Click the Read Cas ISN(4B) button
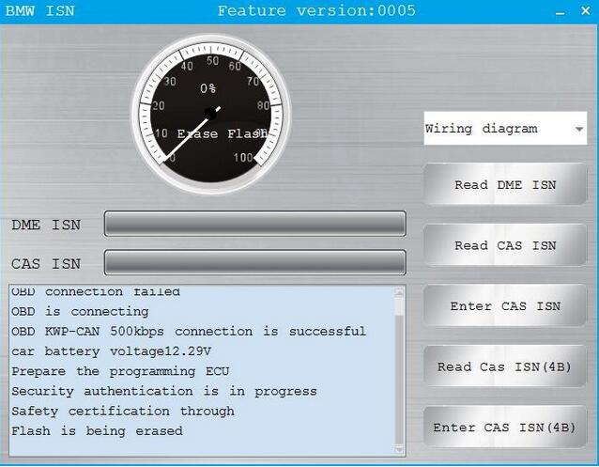This screenshot has width=599, height=467. click(x=505, y=366)
